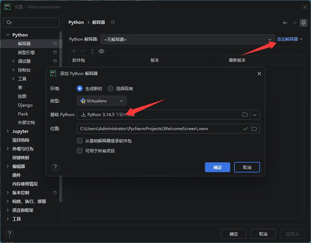This screenshot has height=243, width=311.
Task: Click the 位置 path input field
Action: click(168, 129)
